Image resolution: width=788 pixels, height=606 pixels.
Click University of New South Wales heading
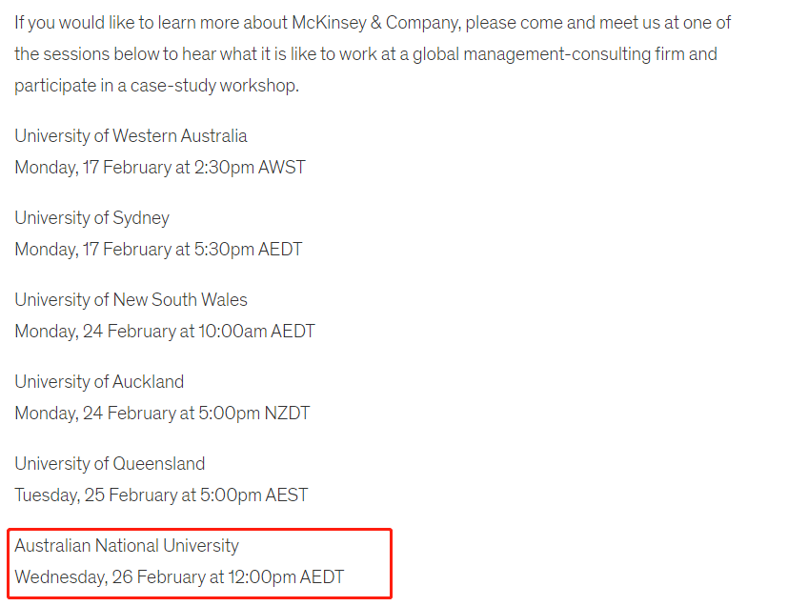(131, 300)
